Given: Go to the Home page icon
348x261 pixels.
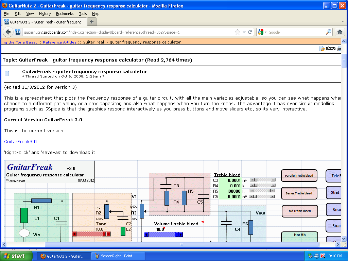Looking at the screenshot, I should [x=340, y=32].
